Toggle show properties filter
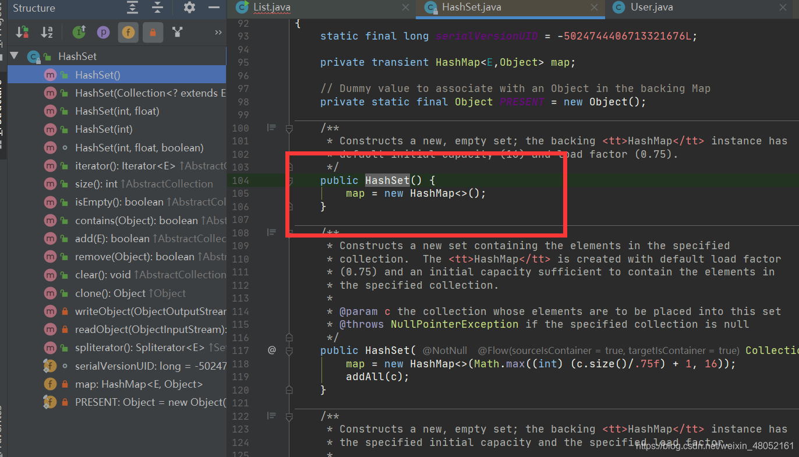This screenshot has width=799, height=457. click(103, 33)
